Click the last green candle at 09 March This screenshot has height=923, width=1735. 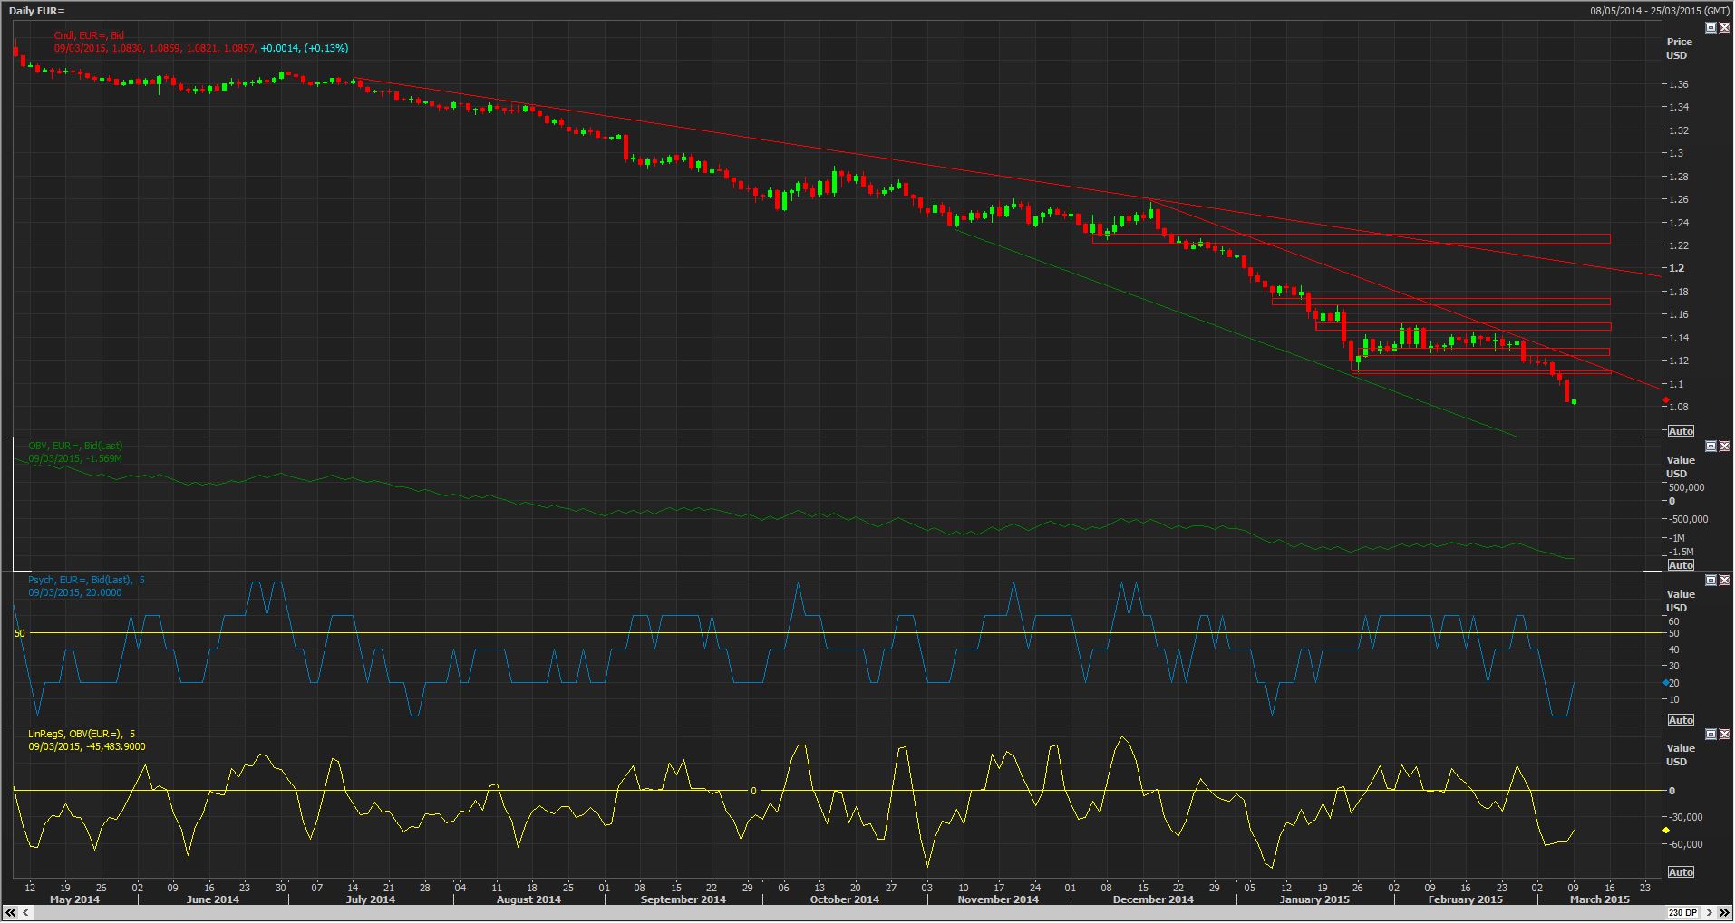[x=1574, y=401]
